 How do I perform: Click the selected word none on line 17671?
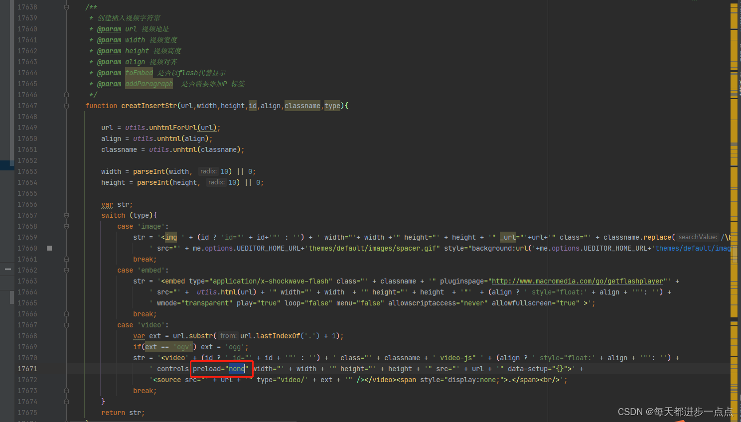[x=237, y=369]
